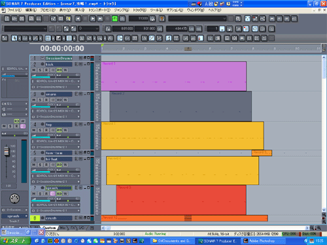Viewport: 327px width, 245px height.
Task: Open the オプション menu
Action: tap(175, 10)
